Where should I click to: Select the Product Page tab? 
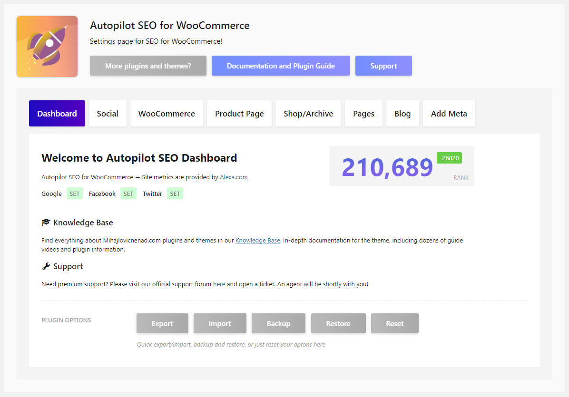tap(239, 113)
